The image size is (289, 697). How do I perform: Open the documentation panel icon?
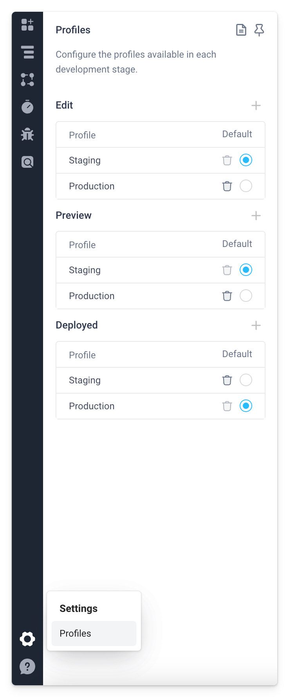(x=241, y=29)
